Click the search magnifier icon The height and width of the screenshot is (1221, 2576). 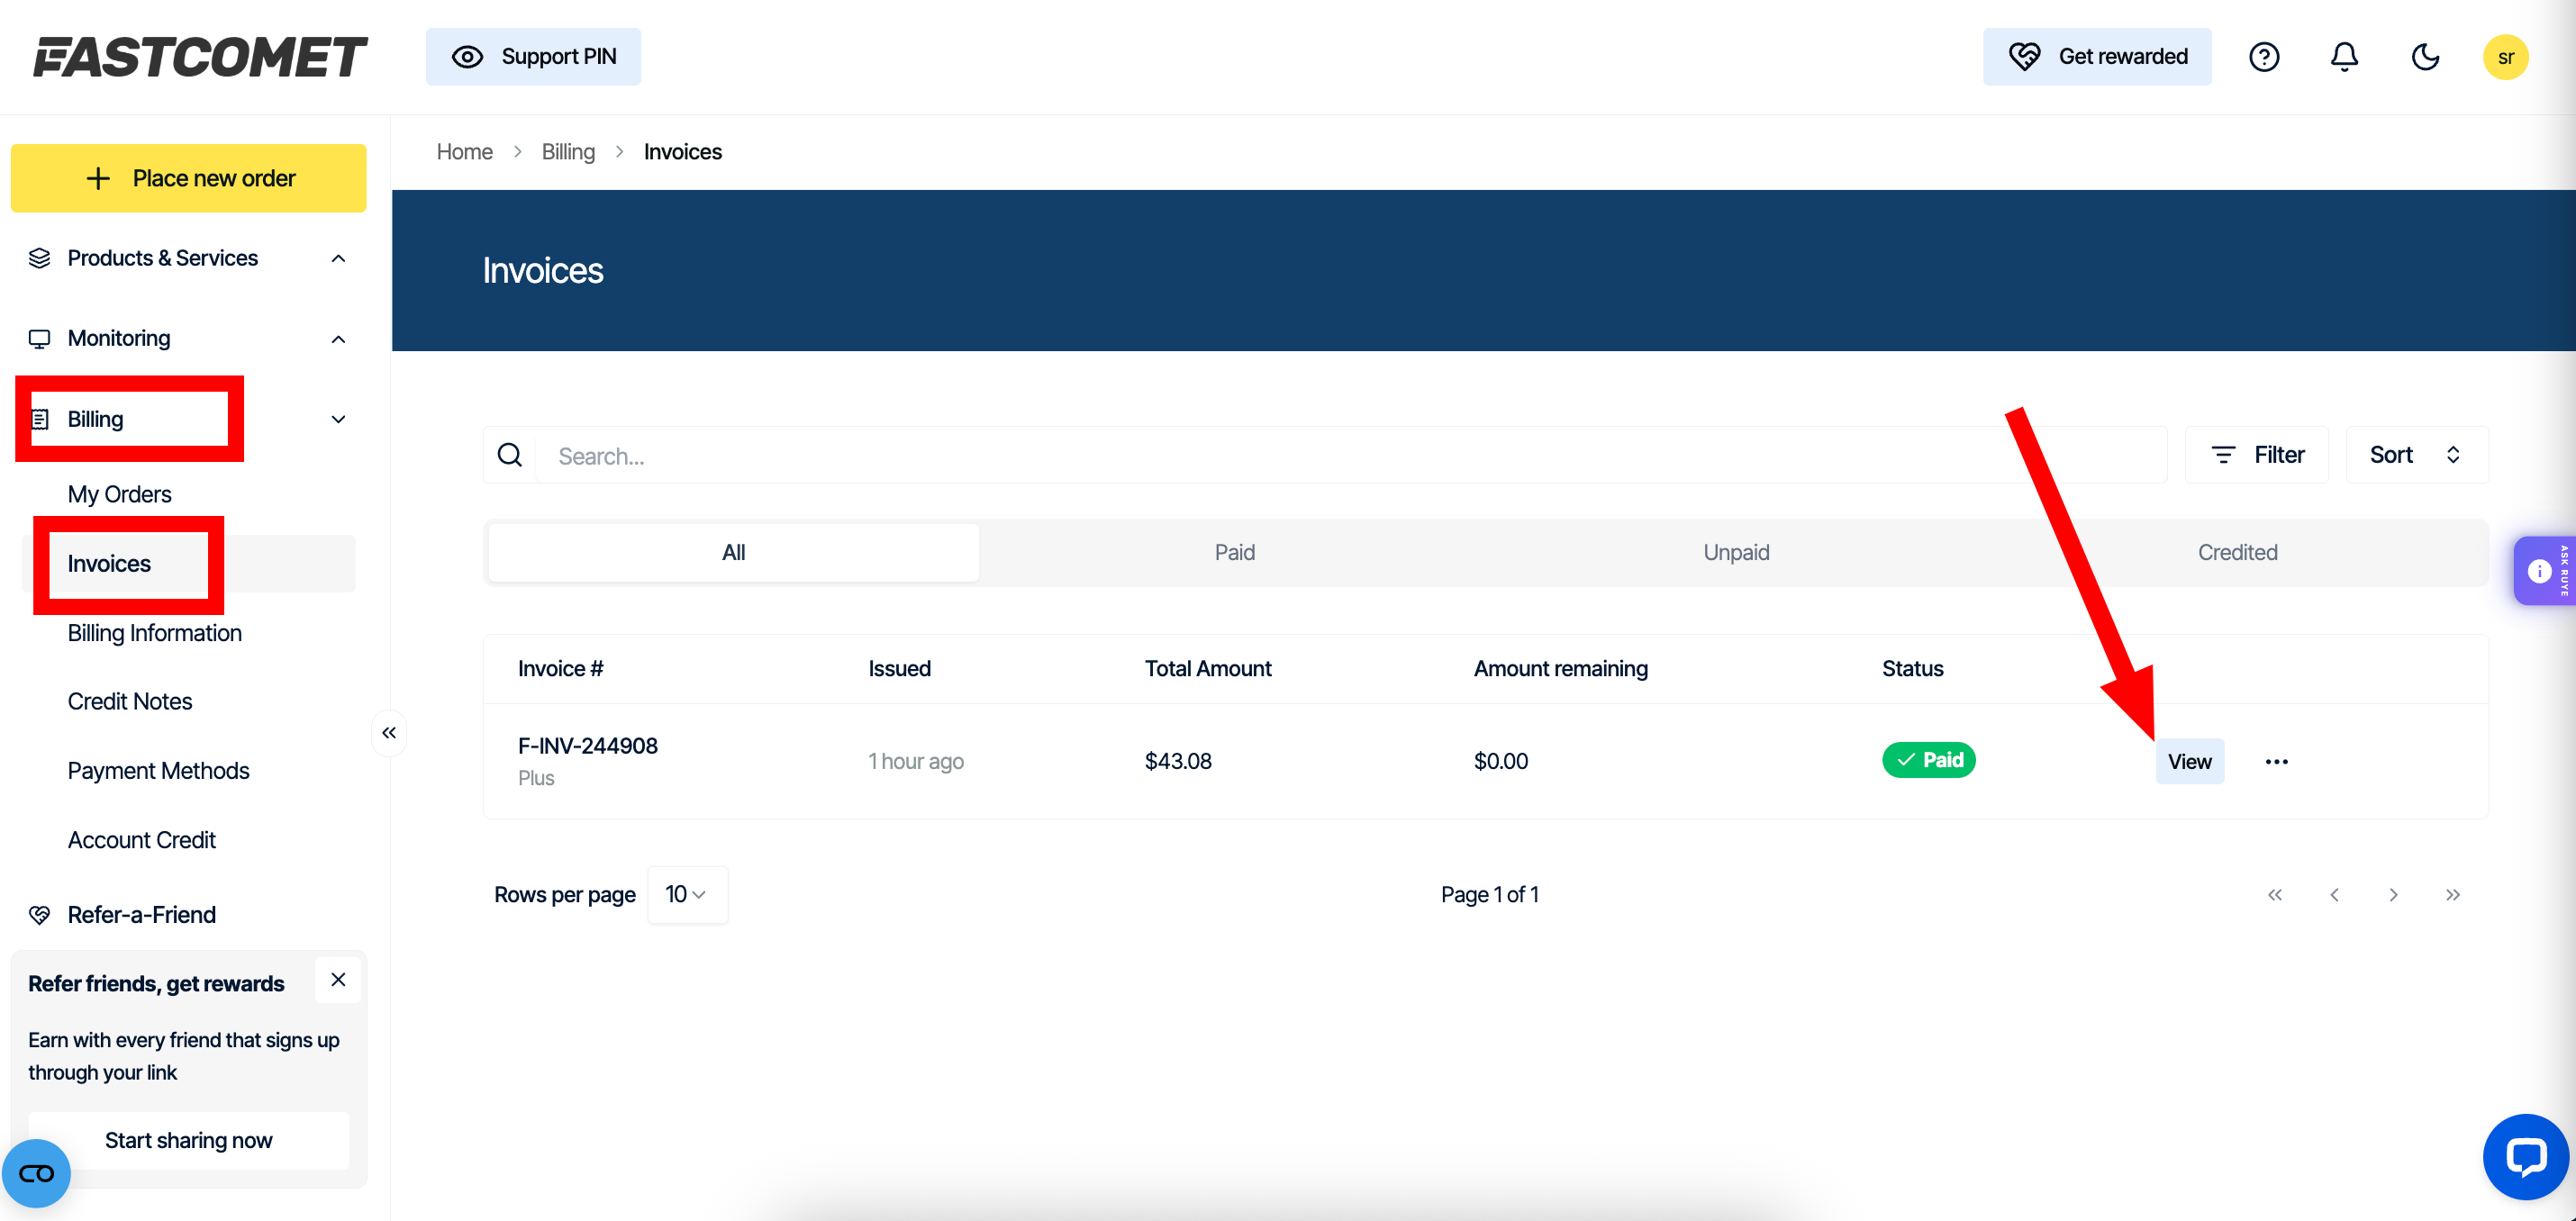510,455
